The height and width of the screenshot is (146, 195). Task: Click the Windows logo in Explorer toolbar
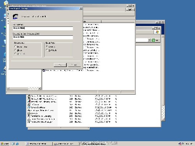[x=157, y=32]
